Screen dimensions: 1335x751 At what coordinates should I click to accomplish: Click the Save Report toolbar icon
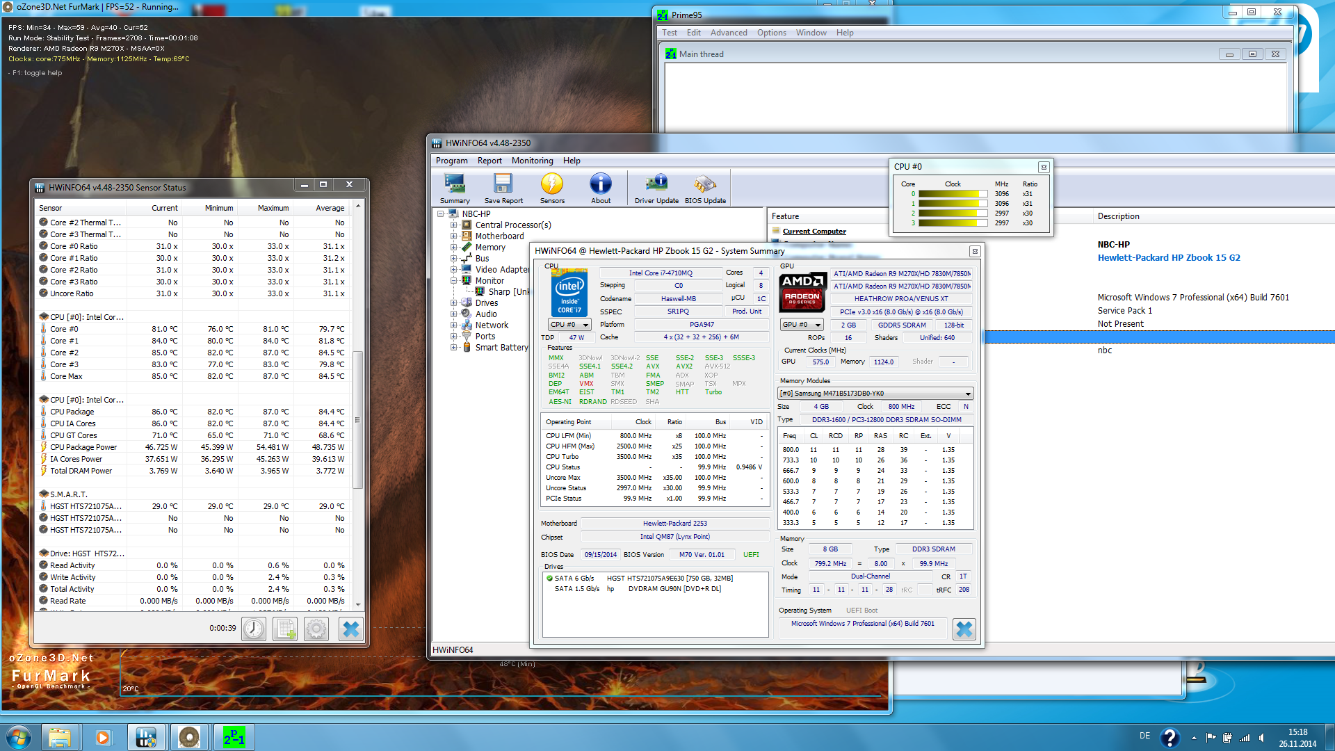coord(503,187)
